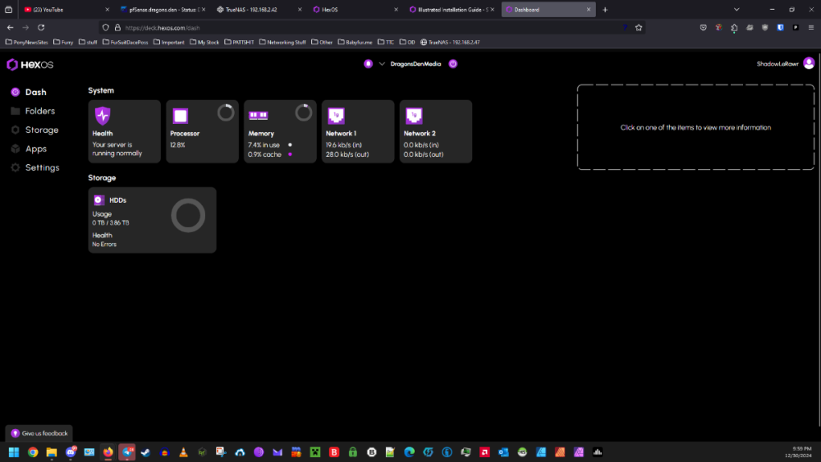
Task: Open the Storage page in sidebar
Action: click(41, 130)
